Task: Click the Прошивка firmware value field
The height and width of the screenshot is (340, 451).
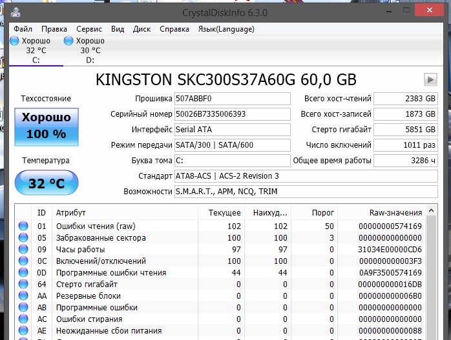Action: (x=233, y=99)
